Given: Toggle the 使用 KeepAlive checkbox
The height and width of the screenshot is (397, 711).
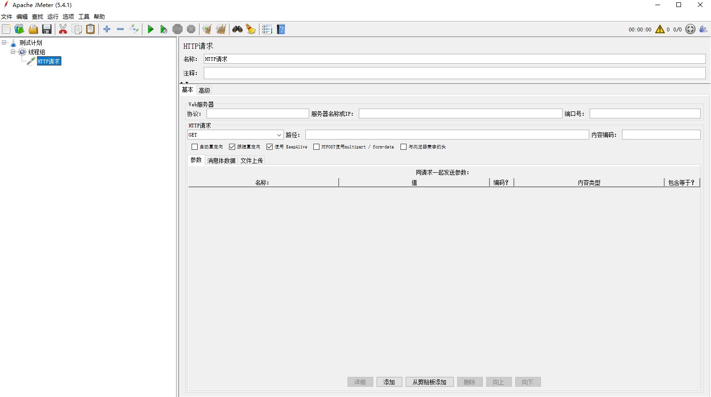Looking at the screenshot, I should (x=269, y=147).
